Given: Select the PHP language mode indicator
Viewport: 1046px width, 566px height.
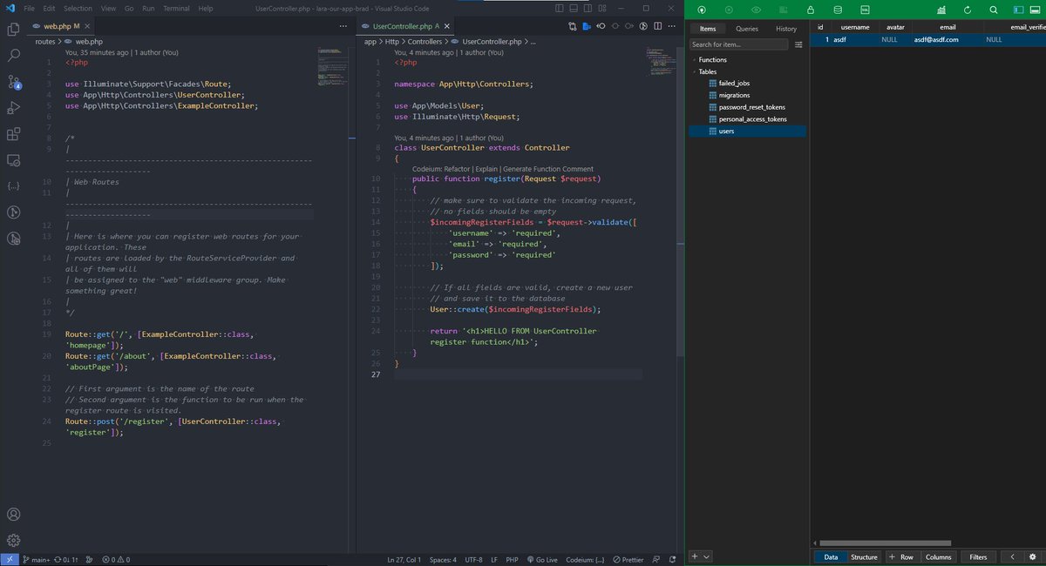Looking at the screenshot, I should [x=513, y=559].
